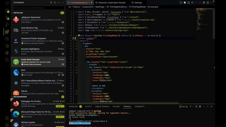Split the terminal panel
This screenshot has width=226, height=127.
coord(196,107)
